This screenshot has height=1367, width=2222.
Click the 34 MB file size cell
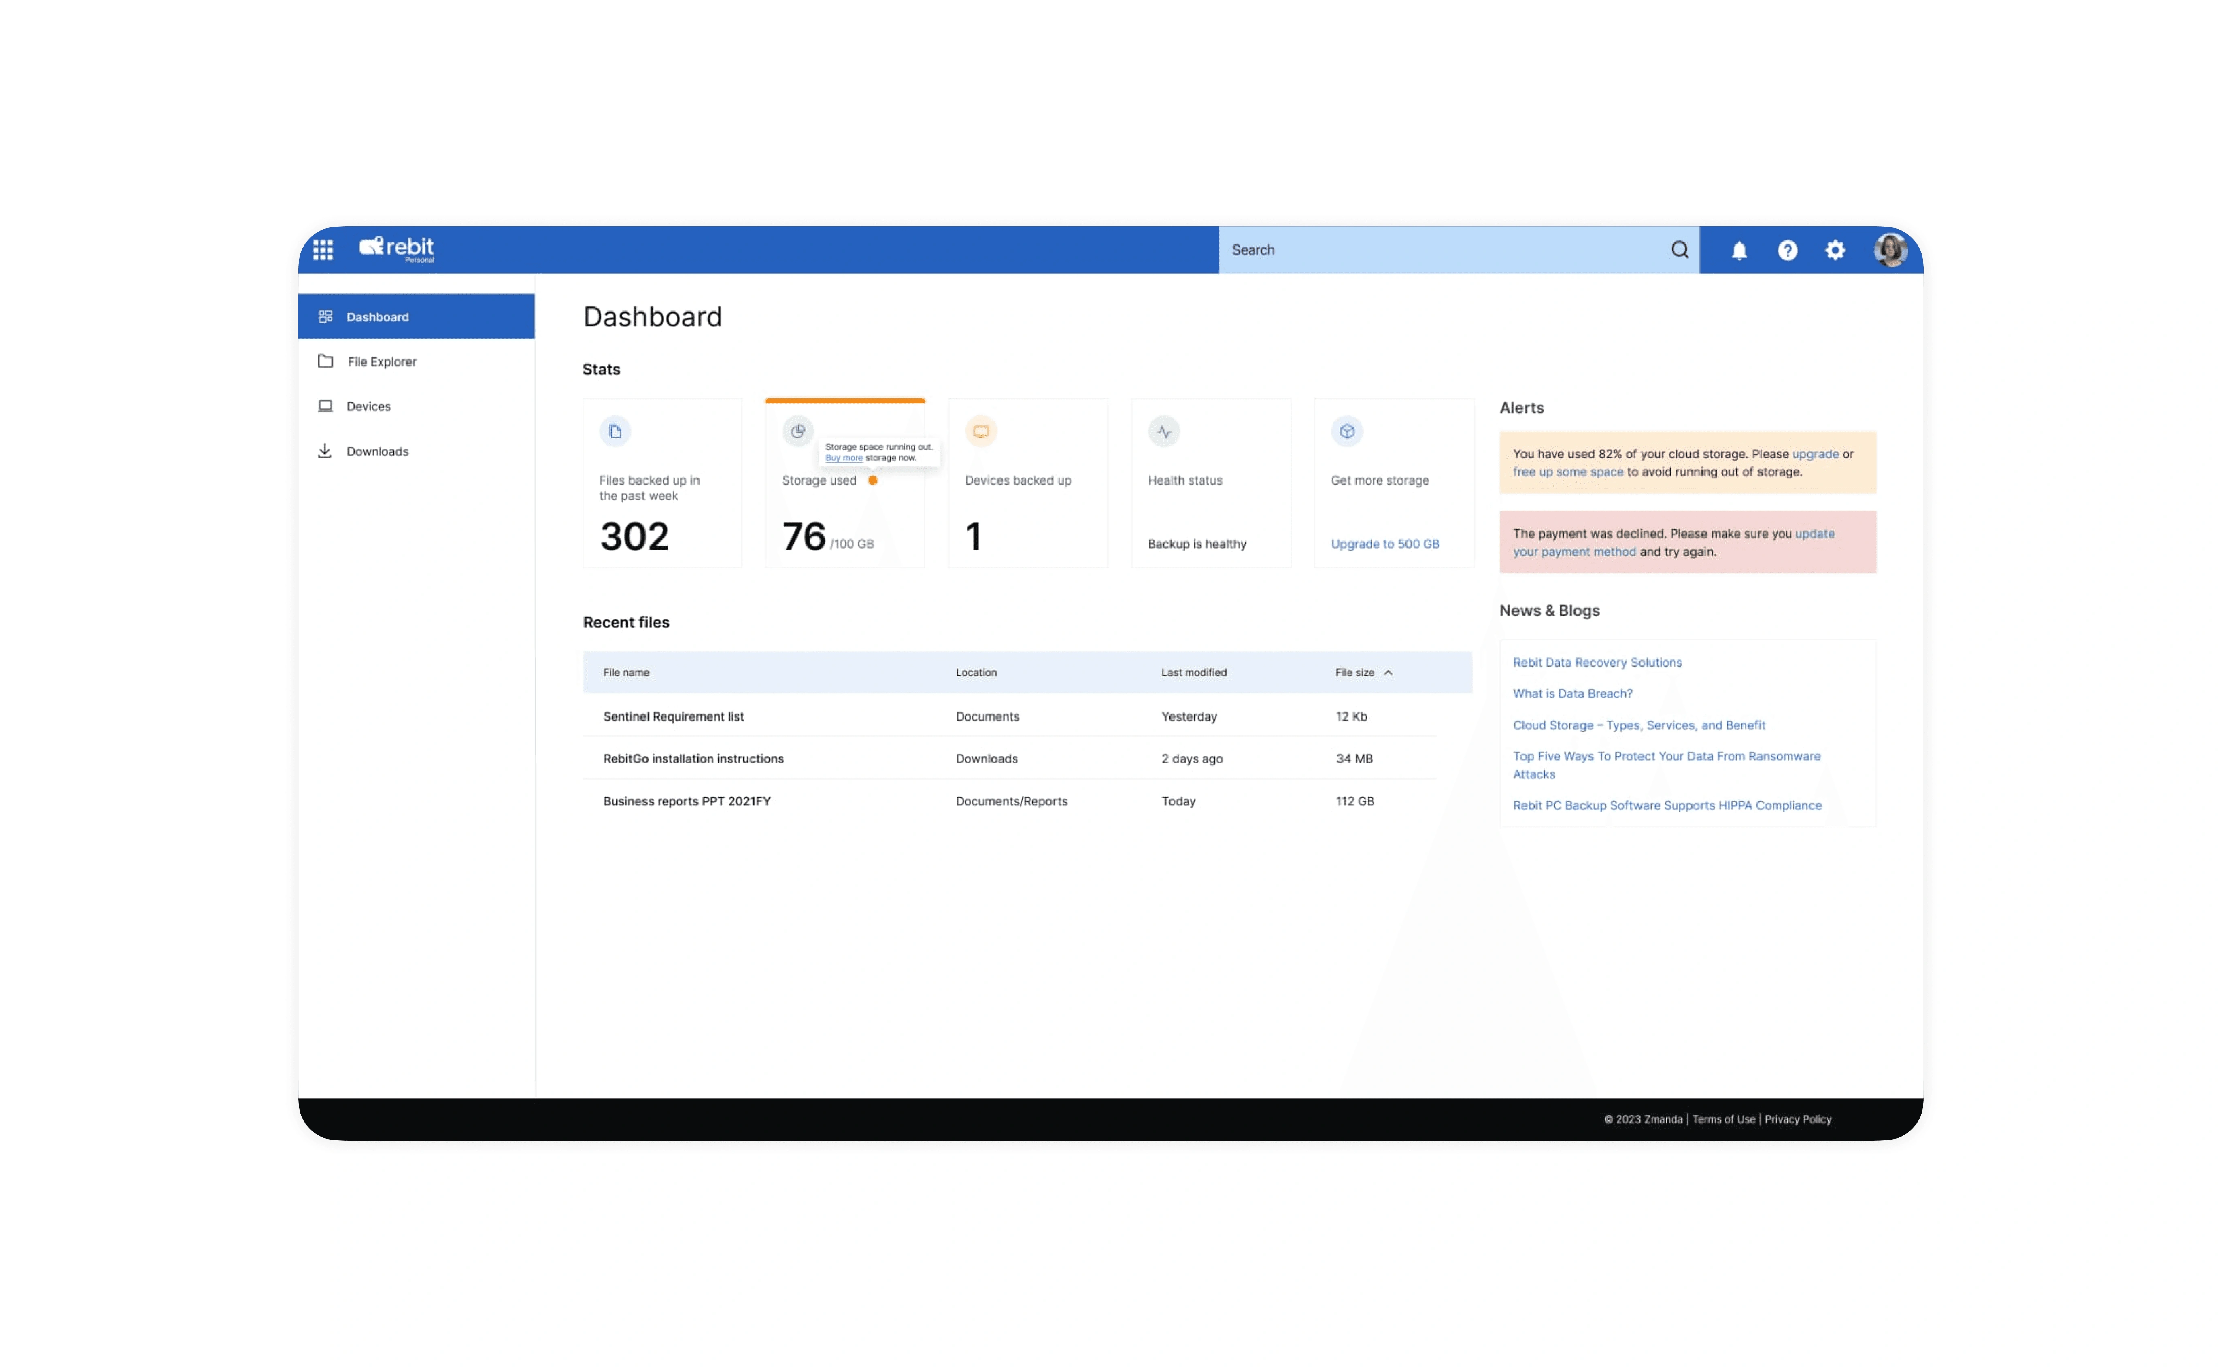click(1353, 759)
